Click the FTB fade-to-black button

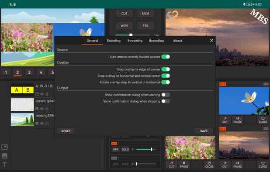coord(145,26)
